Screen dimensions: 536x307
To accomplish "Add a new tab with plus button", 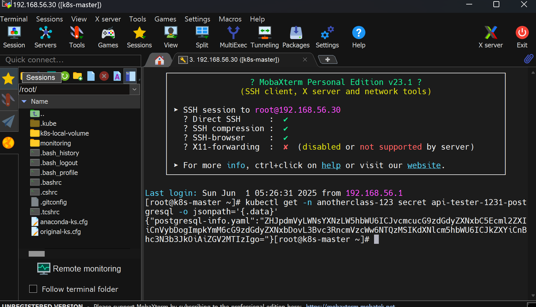I will pos(328,60).
